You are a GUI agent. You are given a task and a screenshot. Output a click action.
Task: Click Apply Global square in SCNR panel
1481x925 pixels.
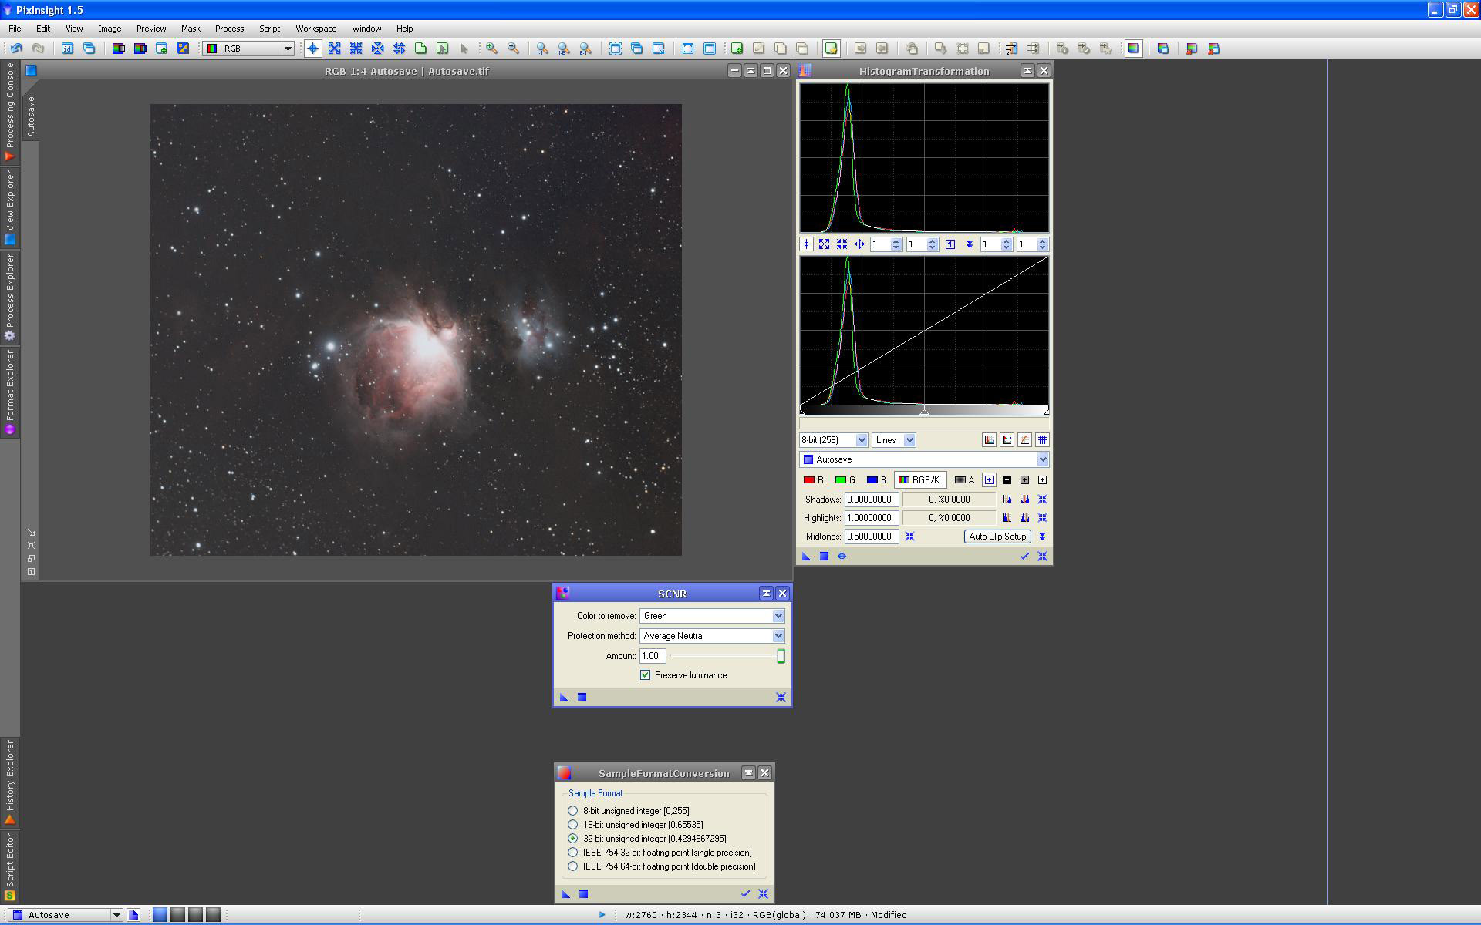click(582, 698)
